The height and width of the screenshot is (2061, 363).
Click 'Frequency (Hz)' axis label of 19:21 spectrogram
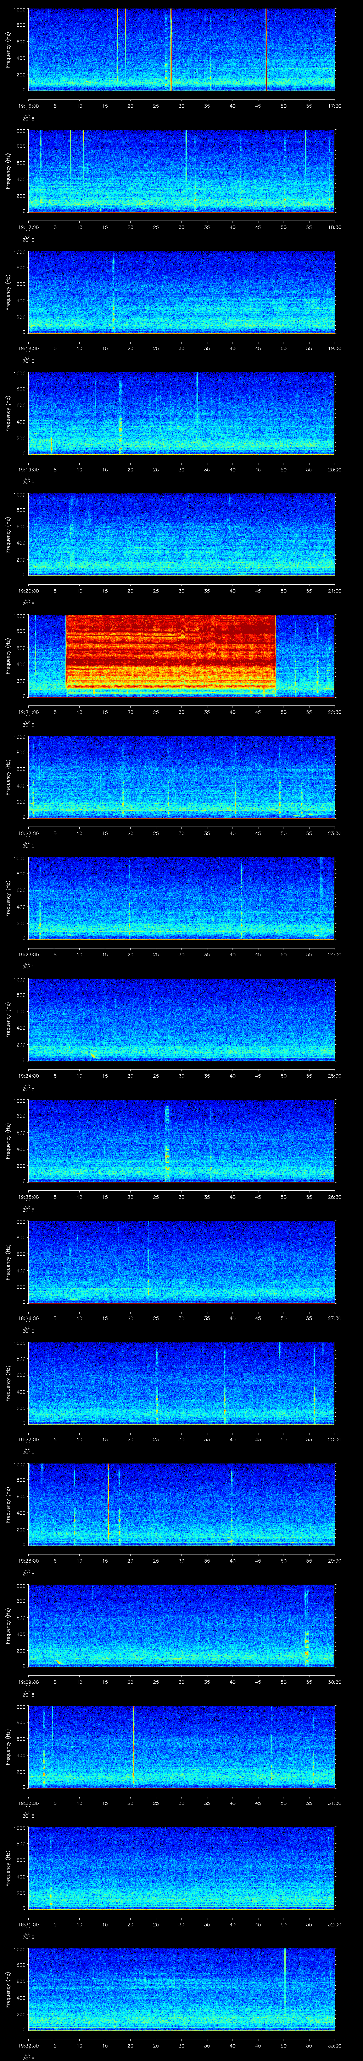click(8, 655)
